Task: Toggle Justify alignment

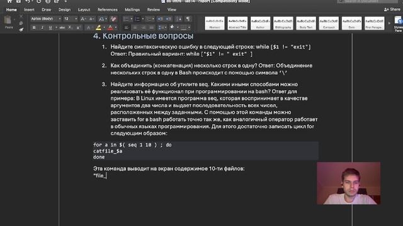Action: pyautogui.click(x=152, y=28)
